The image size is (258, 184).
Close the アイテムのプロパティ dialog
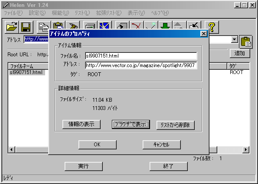[203, 34]
